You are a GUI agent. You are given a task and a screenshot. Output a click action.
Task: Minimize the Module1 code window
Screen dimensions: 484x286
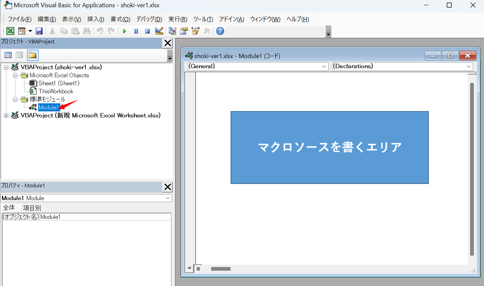coord(433,56)
